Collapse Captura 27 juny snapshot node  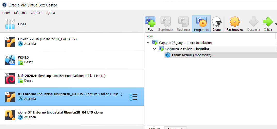148,43
